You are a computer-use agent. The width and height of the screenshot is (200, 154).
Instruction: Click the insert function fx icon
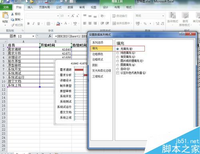[50, 36]
